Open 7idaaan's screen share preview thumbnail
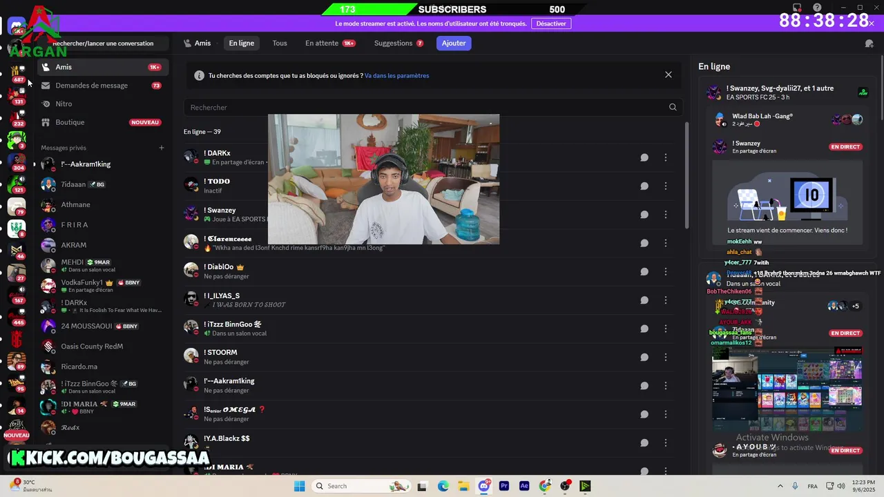Screen dimensions: 884x497 pyautogui.click(x=787, y=389)
